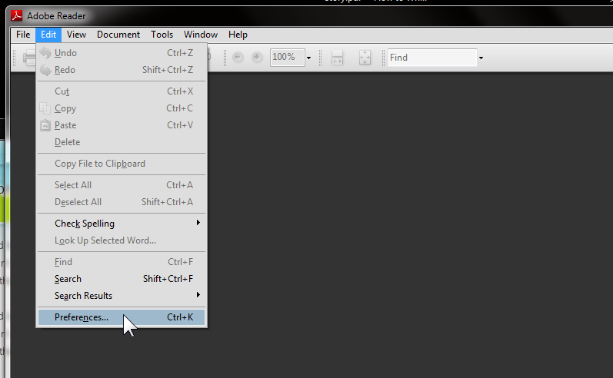The height and width of the screenshot is (378, 613).
Task: Click Find in the Edit menu
Action: point(122,262)
